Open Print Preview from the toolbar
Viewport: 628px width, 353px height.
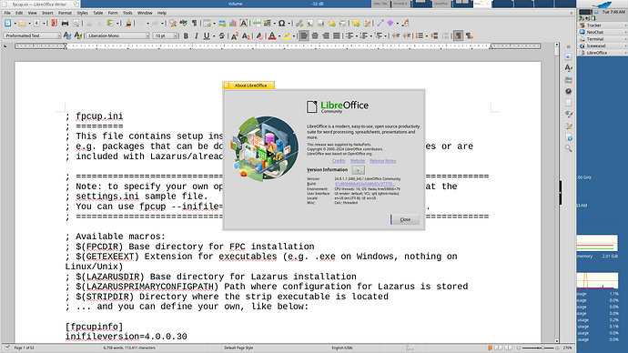click(x=76, y=24)
